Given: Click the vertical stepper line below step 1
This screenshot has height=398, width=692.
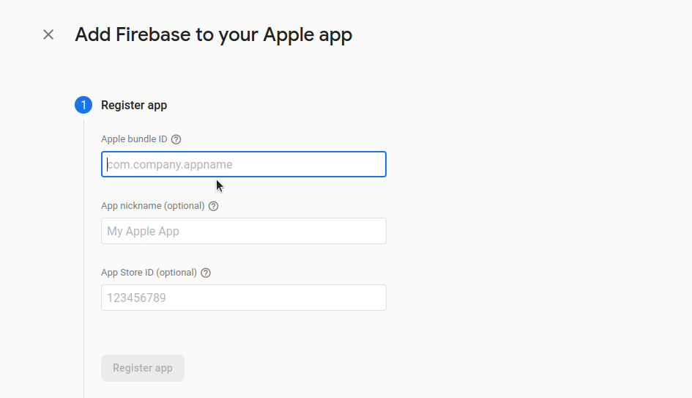Looking at the screenshot, I should 83,259.
